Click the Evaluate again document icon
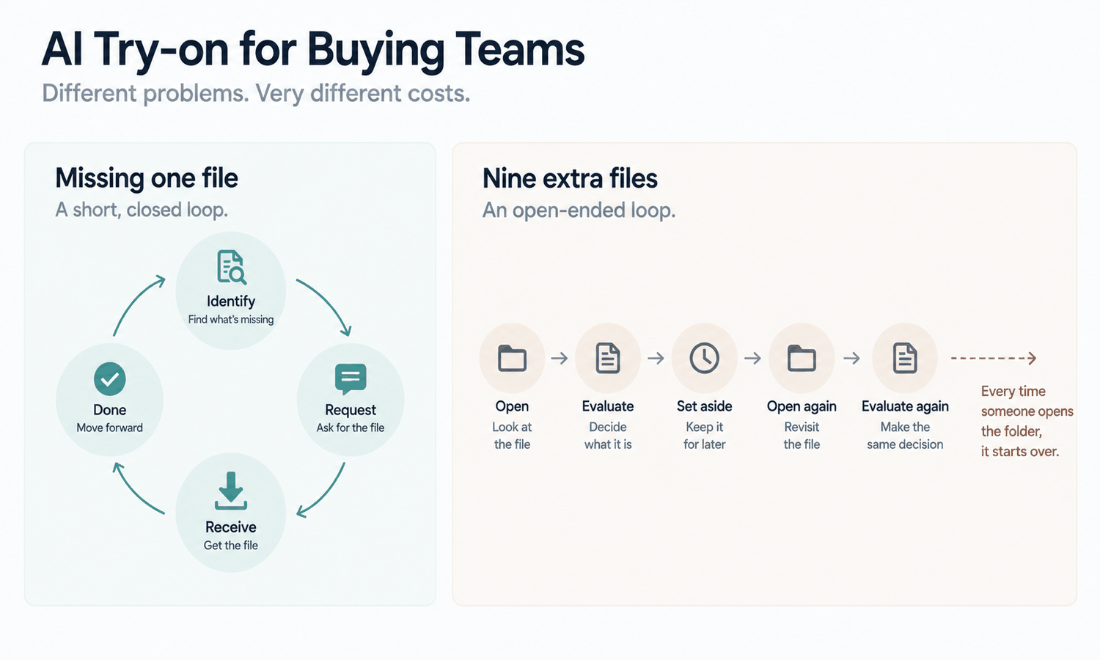 (x=905, y=359)
